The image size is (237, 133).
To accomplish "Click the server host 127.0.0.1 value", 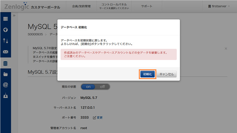I will [88, 108].
